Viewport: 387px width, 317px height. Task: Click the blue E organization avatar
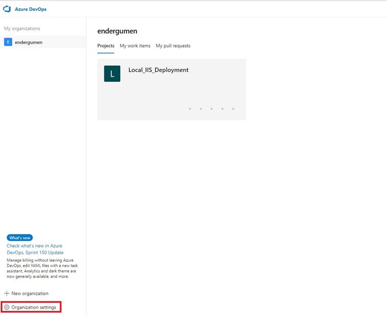coord(8,42)
